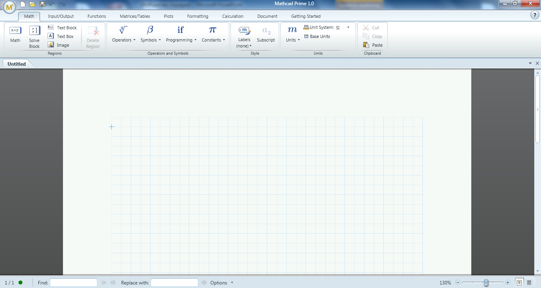Open the Programming menu
The width and height of the screenshot is (541, 288).
pos(181,34)
